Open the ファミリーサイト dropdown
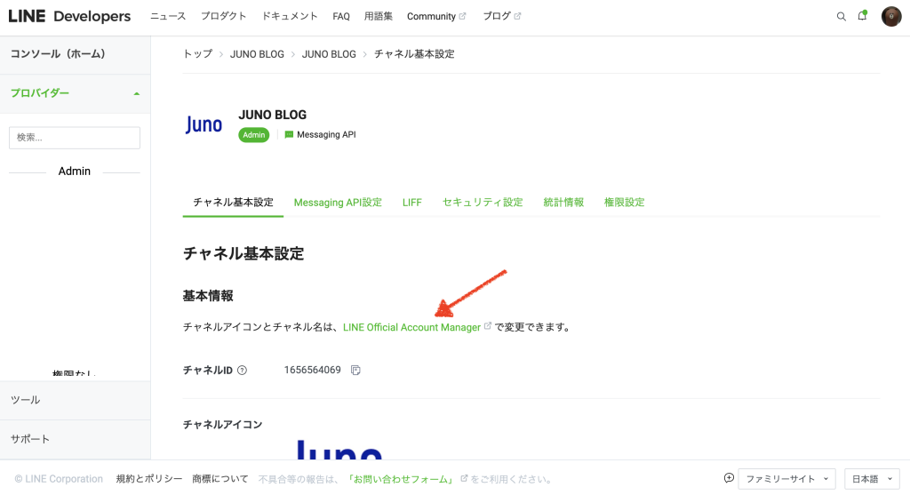The image size is (910, 495). [786, 479]
